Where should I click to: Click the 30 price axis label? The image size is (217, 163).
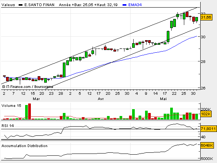(x=203, y=37)
